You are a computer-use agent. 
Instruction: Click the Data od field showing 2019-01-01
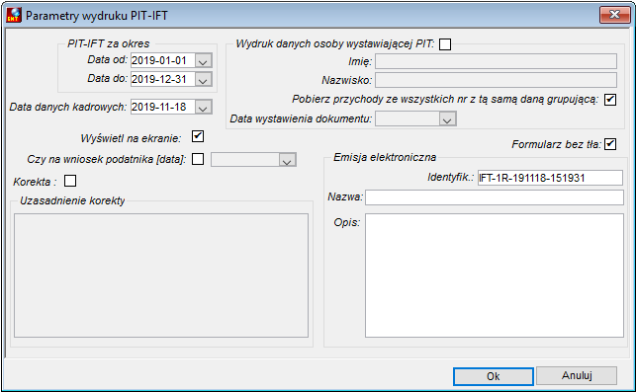point(163,61)
